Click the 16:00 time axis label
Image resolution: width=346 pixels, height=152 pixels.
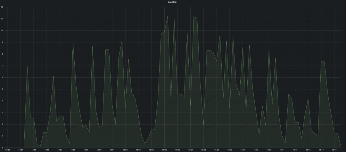pos(99,150)
